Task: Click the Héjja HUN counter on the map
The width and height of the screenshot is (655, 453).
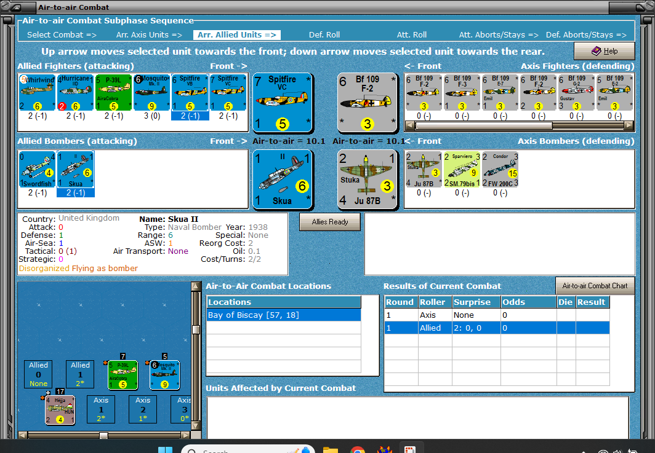Action: [x=60, y=410]
